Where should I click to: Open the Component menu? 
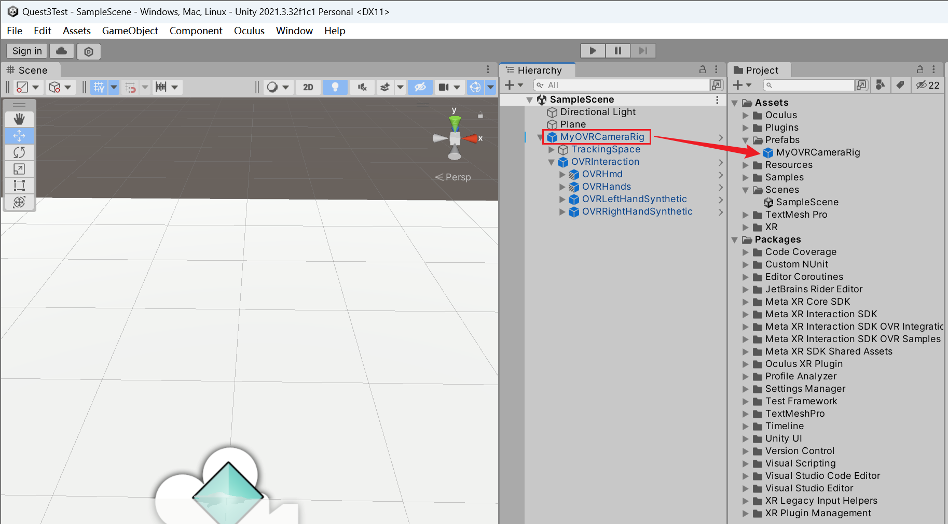[x=196, y=31]
